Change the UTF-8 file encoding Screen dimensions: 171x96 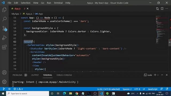[x=137, y=89]
